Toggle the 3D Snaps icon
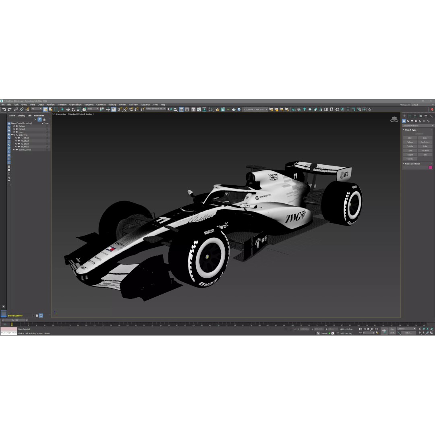Image resolution: width=435 pixels, height=435 pixels. (x=120, y=109)
